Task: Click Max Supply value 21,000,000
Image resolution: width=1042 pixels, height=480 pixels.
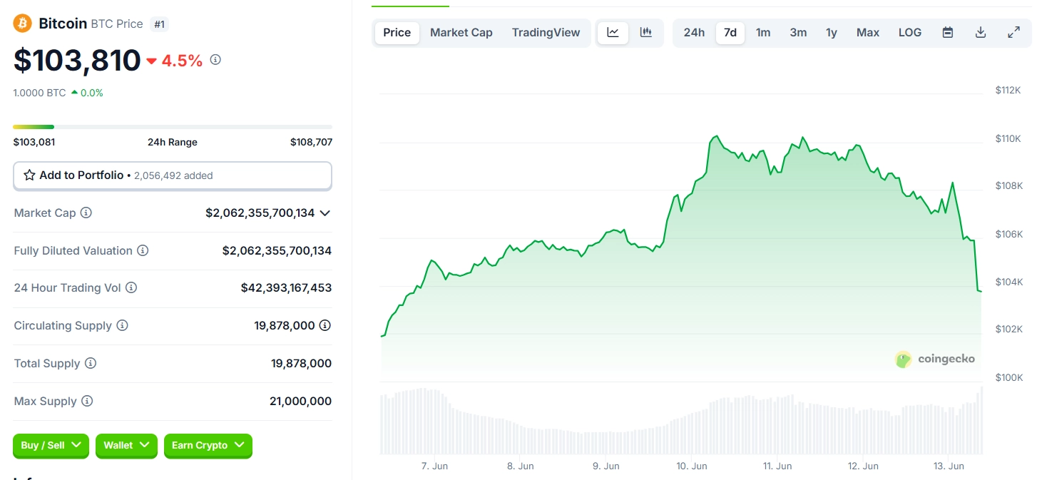Action: point(300,401)
